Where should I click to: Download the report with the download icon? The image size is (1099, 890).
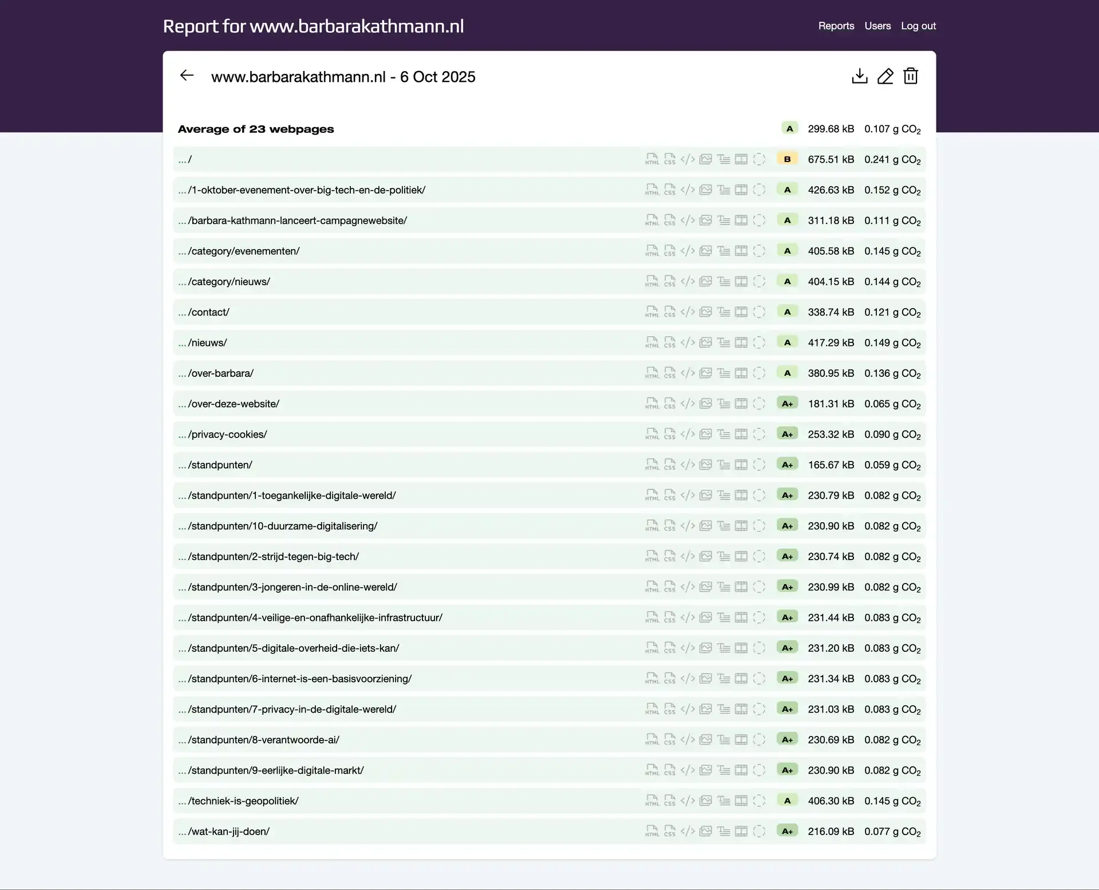(859, 76)
